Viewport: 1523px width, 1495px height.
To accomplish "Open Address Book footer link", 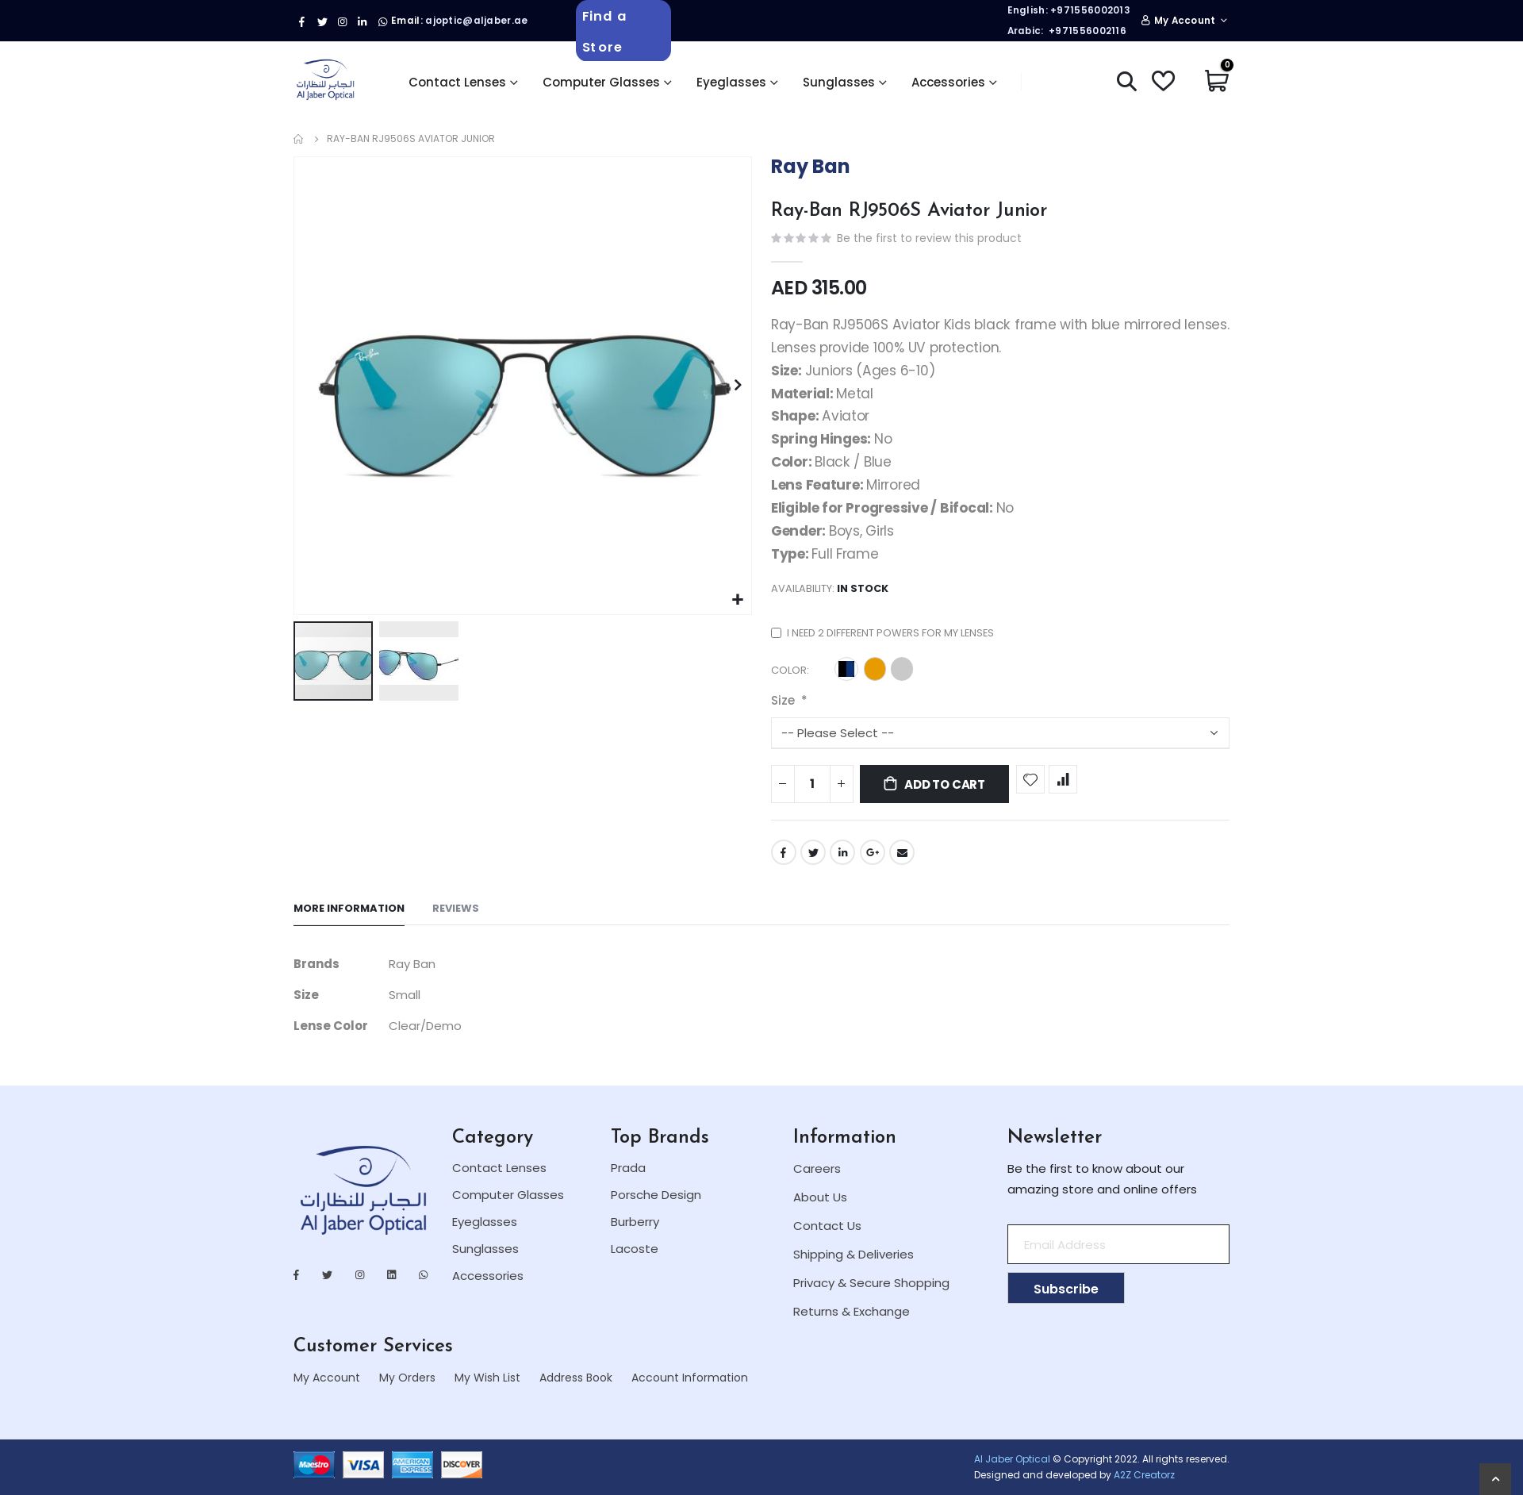I will tap(576, 1378).
